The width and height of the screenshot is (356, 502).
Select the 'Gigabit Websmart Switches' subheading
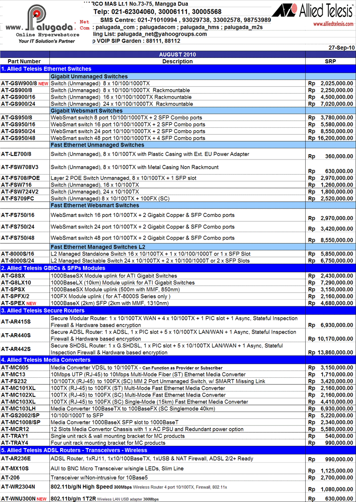87,111
